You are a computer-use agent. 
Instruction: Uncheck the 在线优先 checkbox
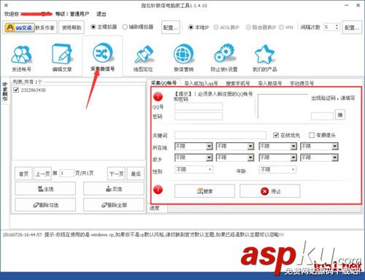pyautogui.click(x=276, y=135)
